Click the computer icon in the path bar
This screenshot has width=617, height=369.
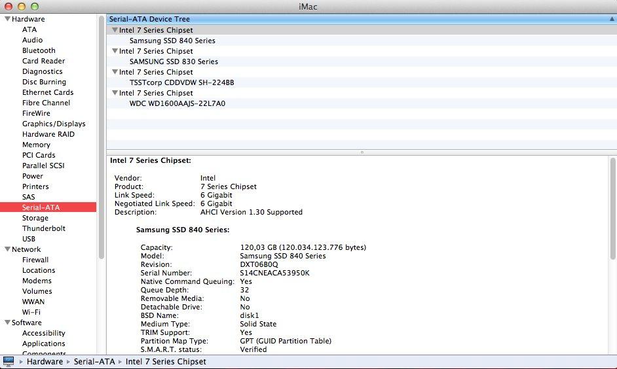coord(9,361)
